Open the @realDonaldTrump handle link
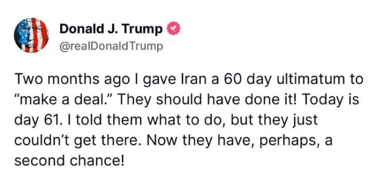This screenshot has height=181, width=384. point(110,45)
